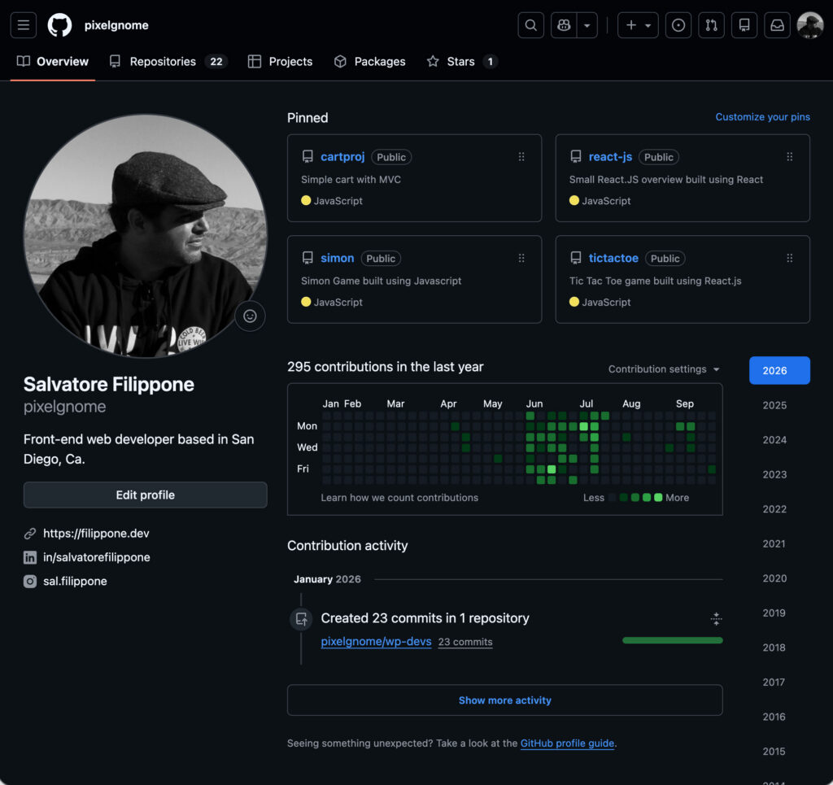Open the Pull requests icon
Screen dimensions: 833x785
(711, 25)
